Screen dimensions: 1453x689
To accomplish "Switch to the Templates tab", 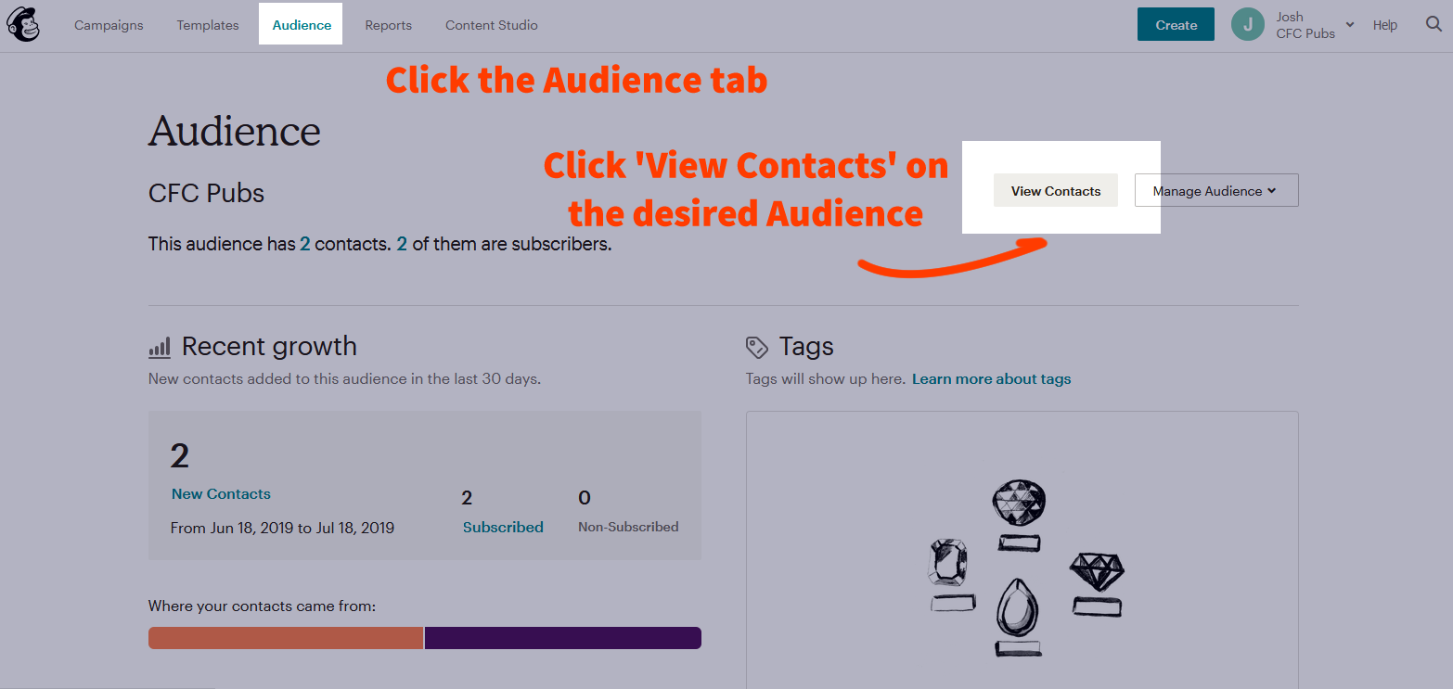I will pyautogui.click(x=208, y=25).
